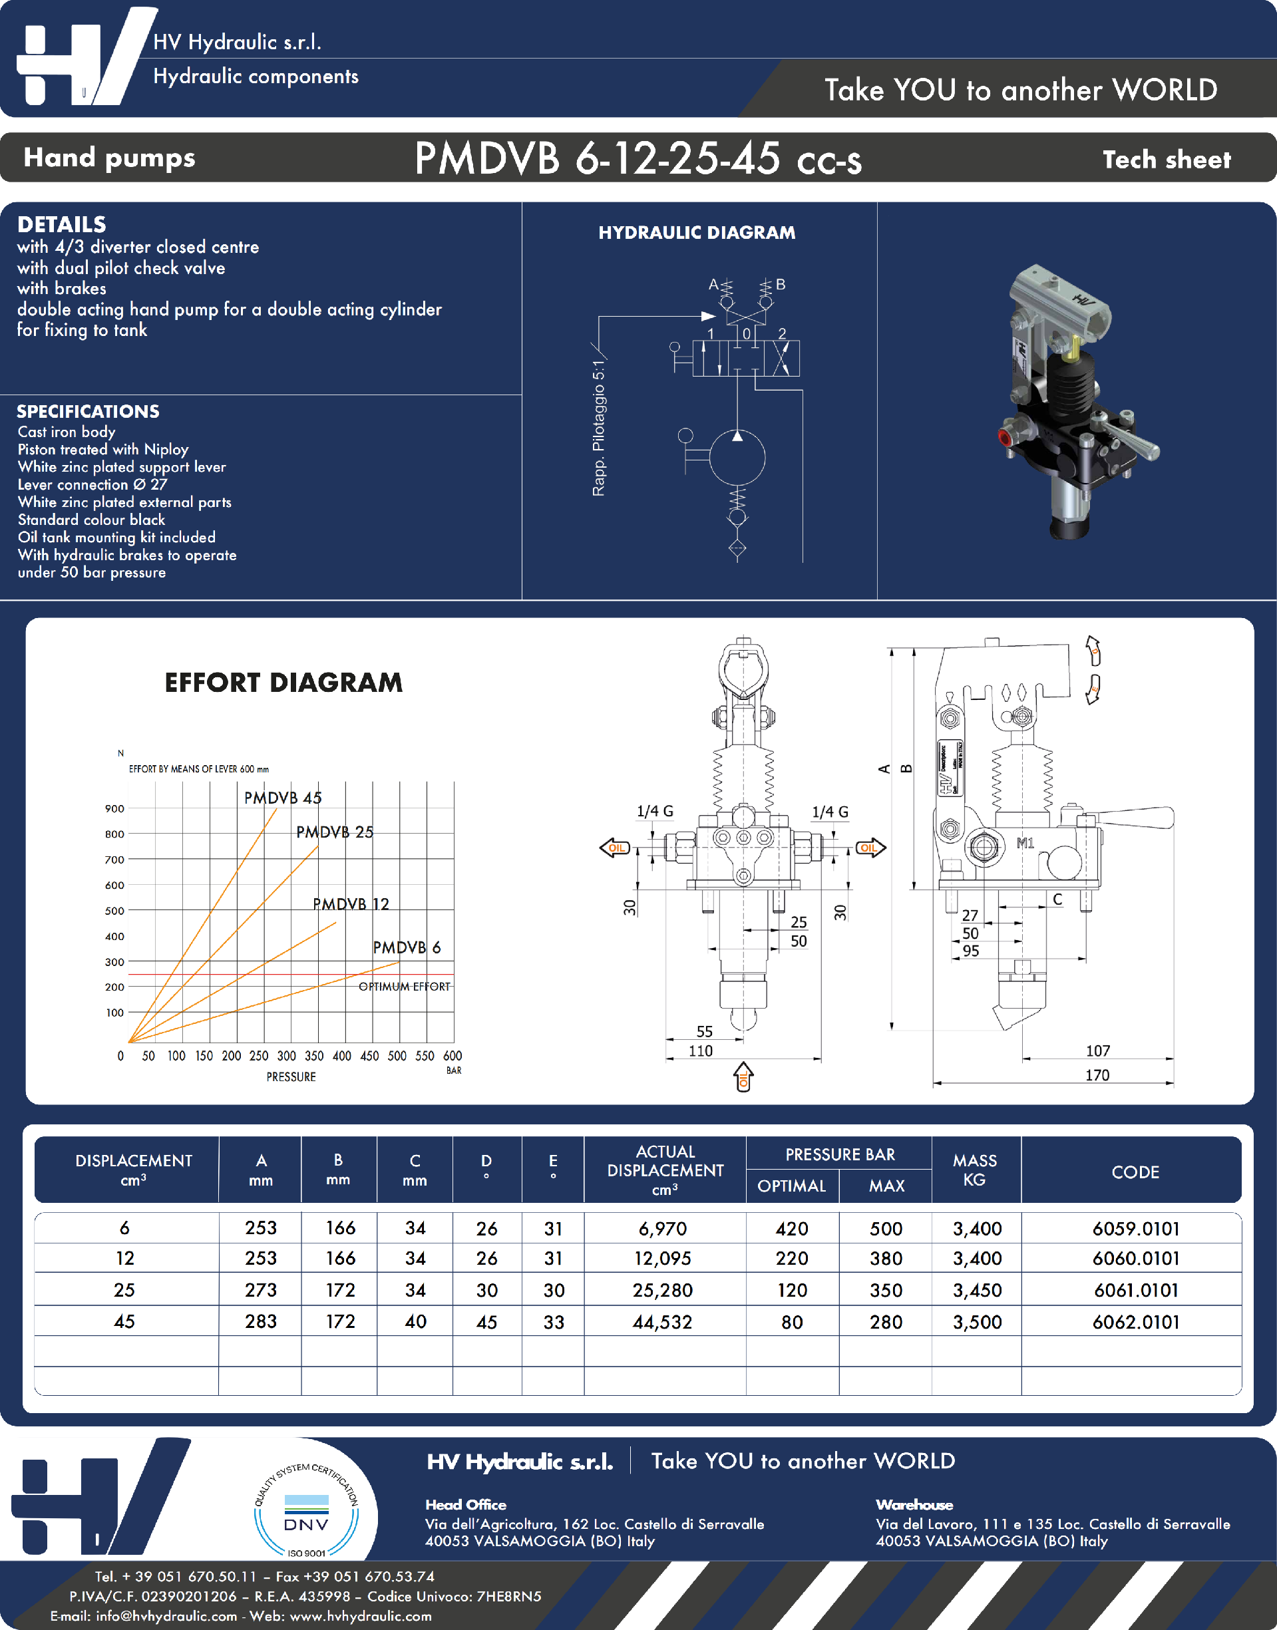
Task: Click the 'DISPLACEMENT cm³' column header
Action: click(134, 1170)
